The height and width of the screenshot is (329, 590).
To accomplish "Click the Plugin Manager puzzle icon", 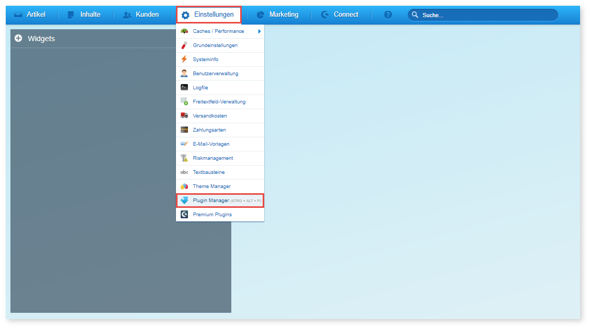I will (x=184, y=200).
